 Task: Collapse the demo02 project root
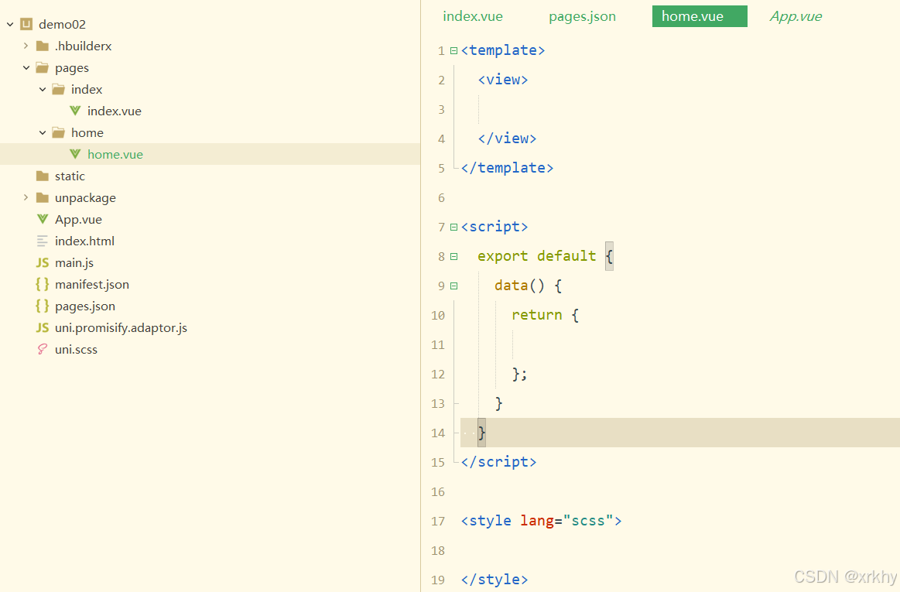coord(10,24)
